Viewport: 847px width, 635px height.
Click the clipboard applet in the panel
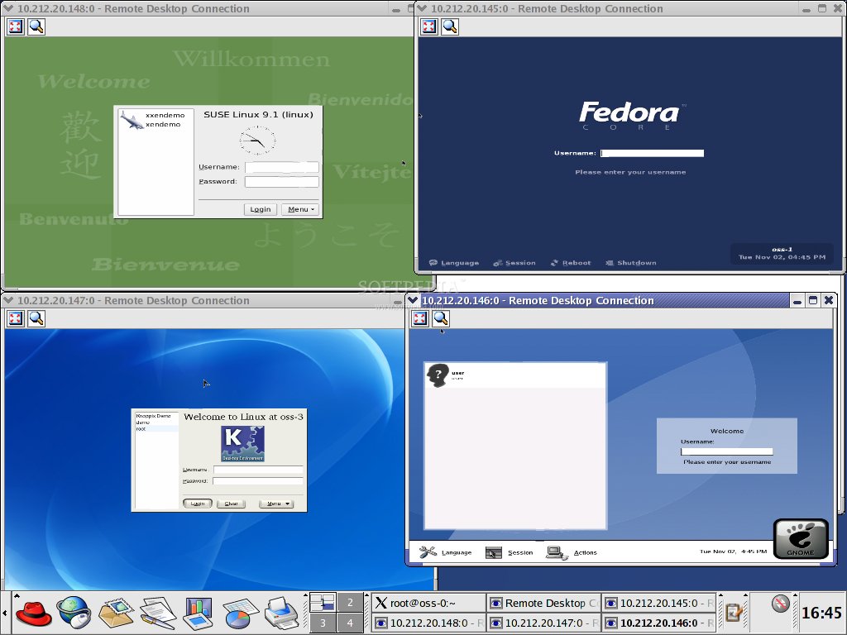[734, 613]
